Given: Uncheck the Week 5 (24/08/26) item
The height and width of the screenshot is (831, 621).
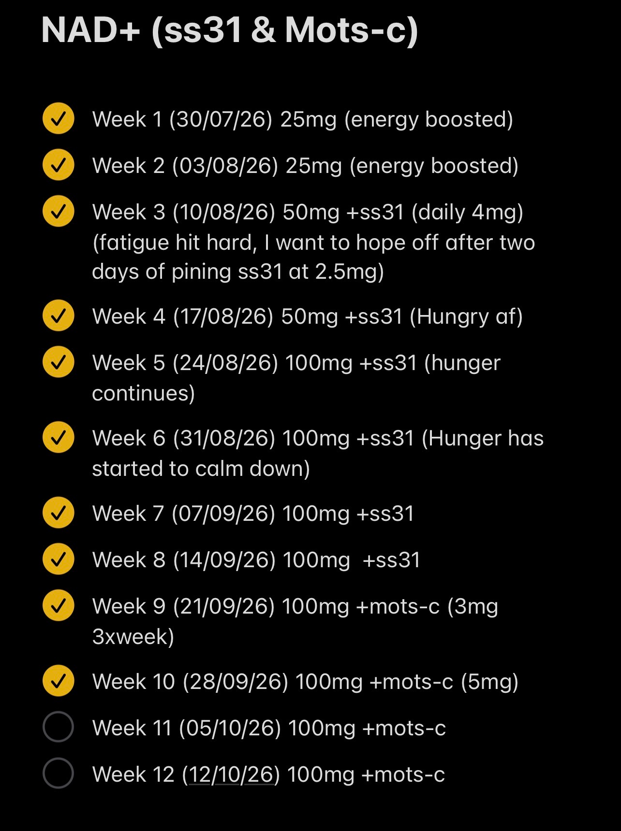Looking at the screenshot, I should pos(58,362).
